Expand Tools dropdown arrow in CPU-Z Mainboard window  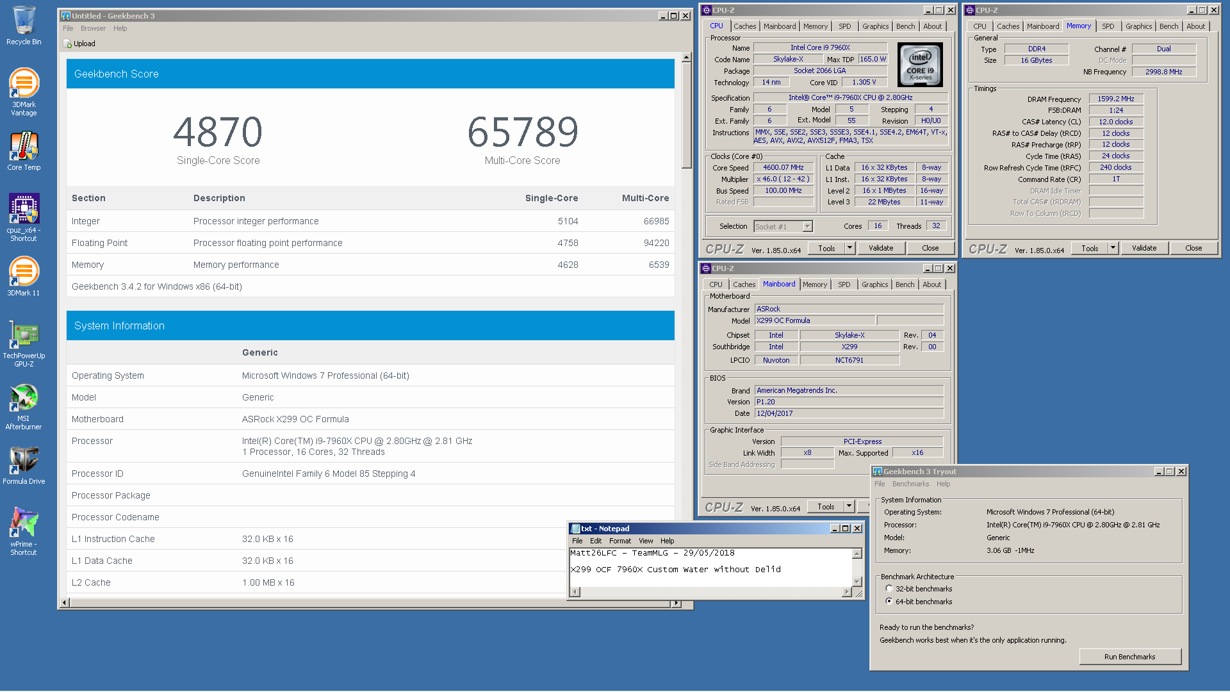(849, 506)
